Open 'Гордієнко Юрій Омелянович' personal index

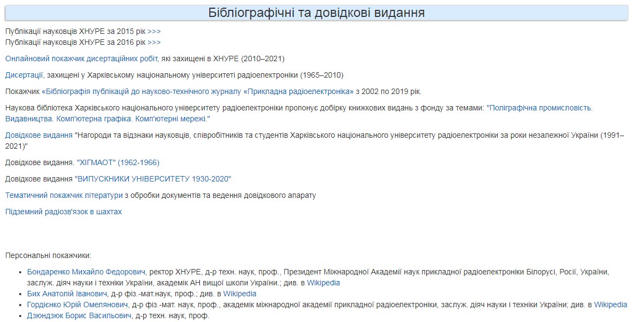tap(78, 305)
